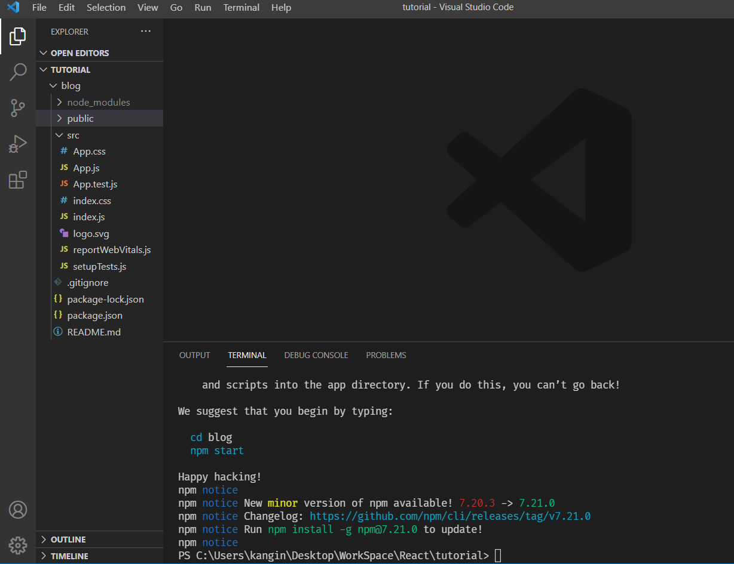The height and width of the screenshot is (564, 734).
Task: Open the Terminal menu
Action: 241,8
